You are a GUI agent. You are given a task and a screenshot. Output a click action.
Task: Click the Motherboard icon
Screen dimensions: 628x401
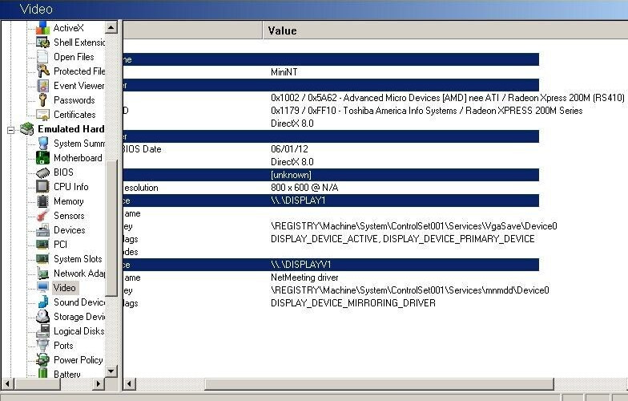[x=43, y=157]
